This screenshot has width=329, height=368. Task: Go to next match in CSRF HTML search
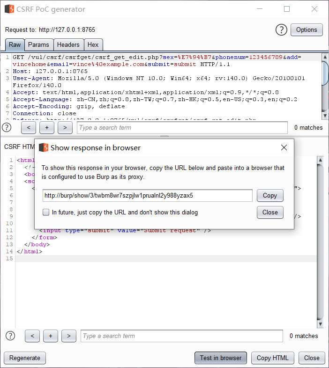point(69,336)
